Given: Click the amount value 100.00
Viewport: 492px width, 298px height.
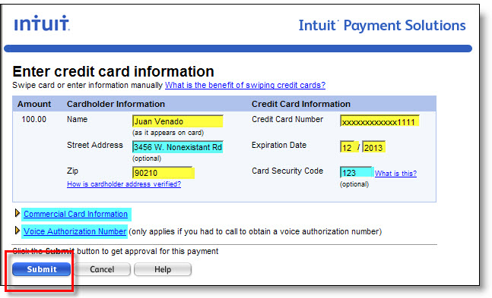Looking at the screenshot, I should 34,119.
